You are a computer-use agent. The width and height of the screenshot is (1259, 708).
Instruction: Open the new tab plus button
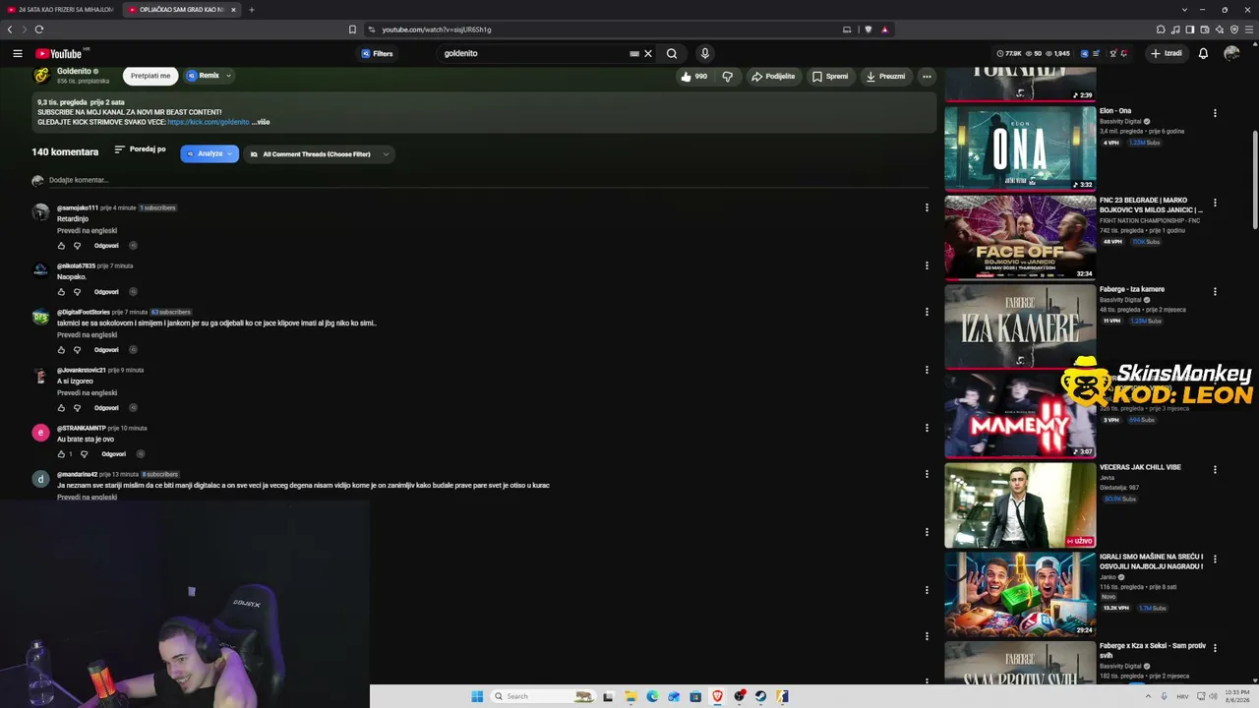tap(252, 10)
